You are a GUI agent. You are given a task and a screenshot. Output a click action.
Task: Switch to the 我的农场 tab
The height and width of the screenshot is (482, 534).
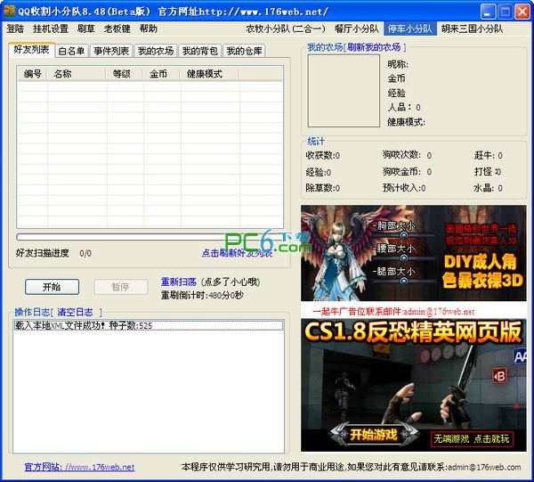click(x=156, y=51)
